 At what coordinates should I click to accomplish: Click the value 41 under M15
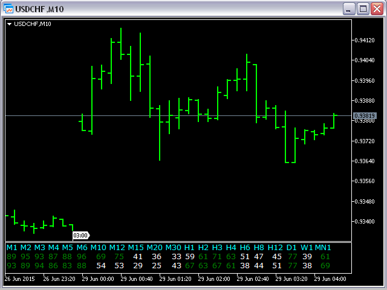click(x=138, y=257)
